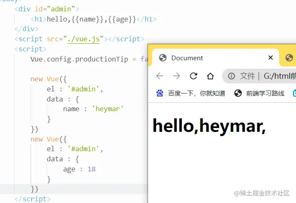Viewport: 296px width, 203px height.
Task: Click globe icon of 前端学习路线 bookmark
Action: [x=238, y=93]
